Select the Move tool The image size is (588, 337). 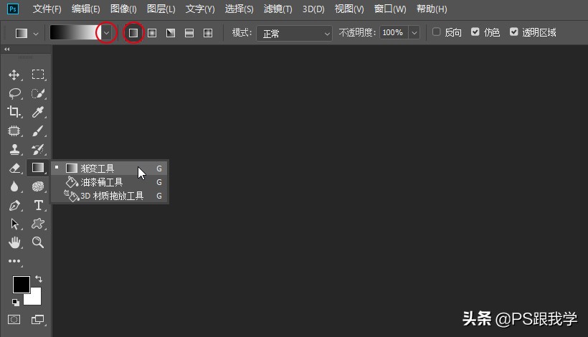(14, 75)
